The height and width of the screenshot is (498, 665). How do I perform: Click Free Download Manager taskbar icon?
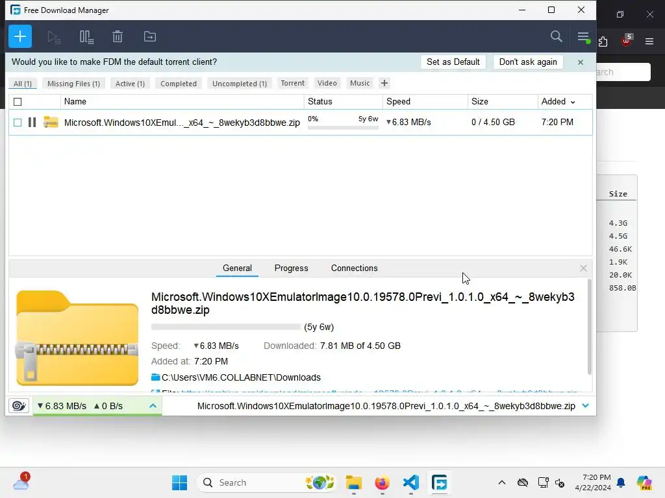tap(440, 482)
